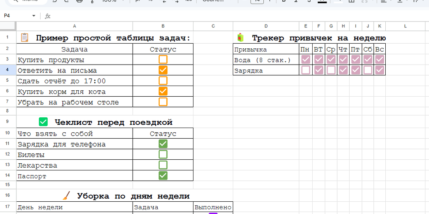
Task: Click the title 'Пример простой таблицы задач:'
Action: [113, 38]
